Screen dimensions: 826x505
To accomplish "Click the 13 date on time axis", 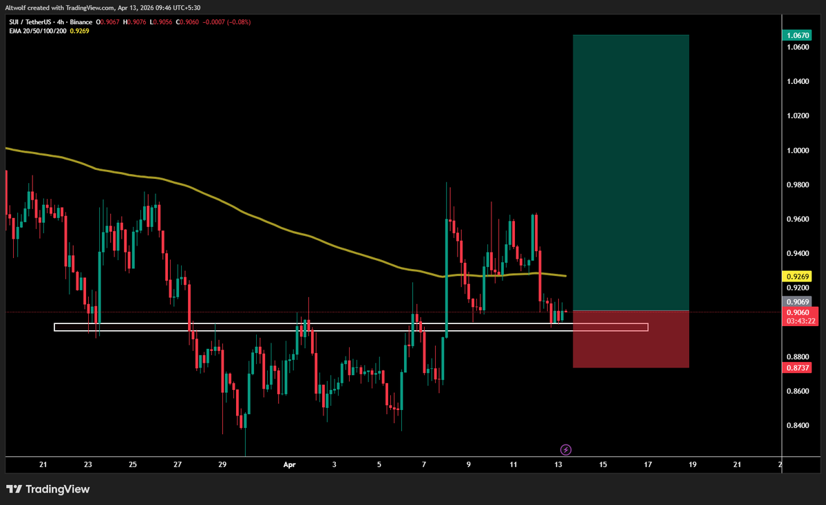I will click(x=558, y=465).
